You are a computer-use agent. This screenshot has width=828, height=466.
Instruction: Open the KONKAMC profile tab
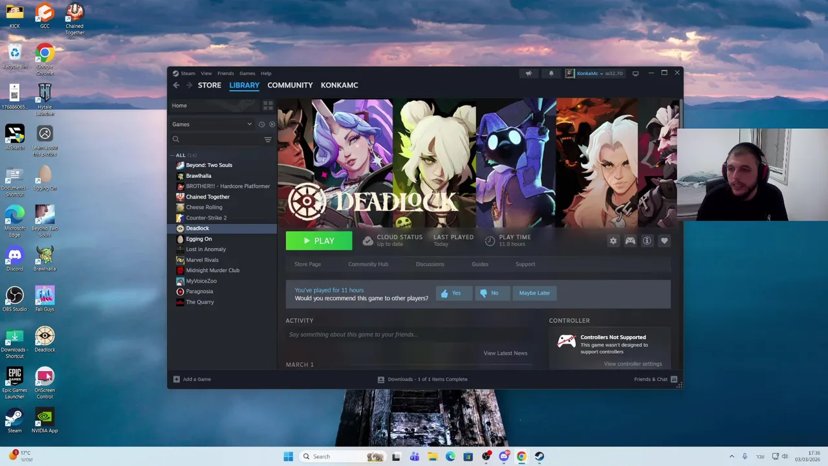tap(339, 85)
